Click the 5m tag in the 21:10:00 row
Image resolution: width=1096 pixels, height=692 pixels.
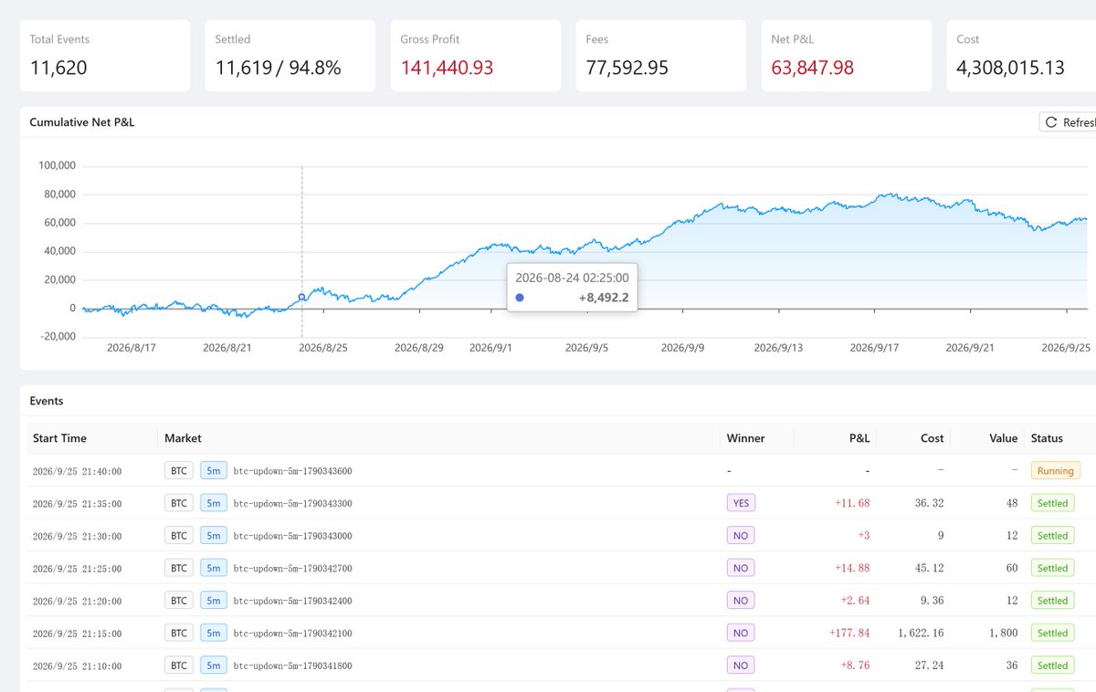(x=214, y=666)
